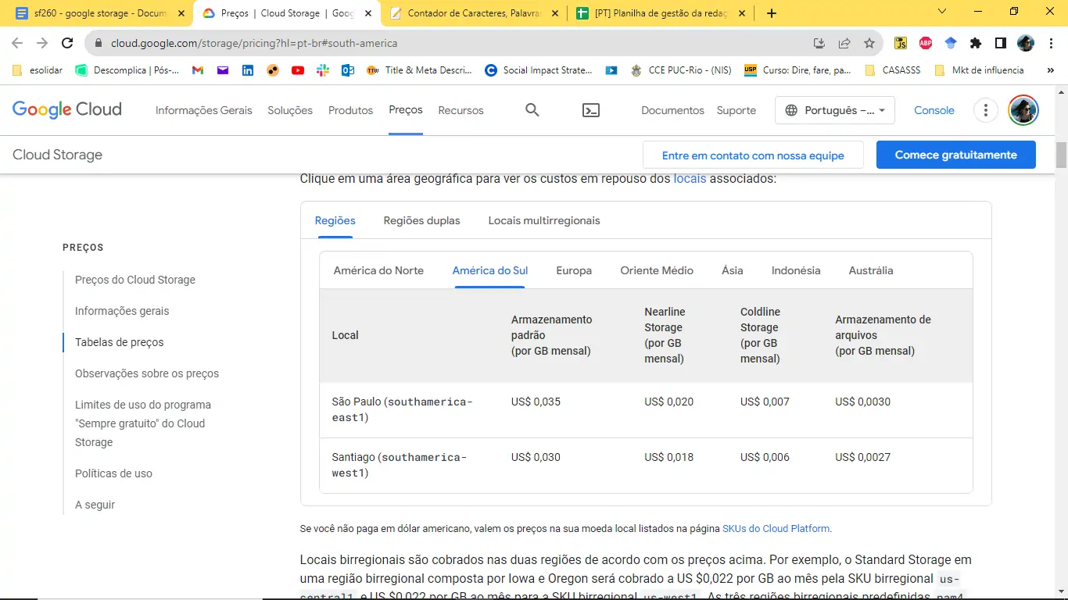Bookmark this page with star icon

point(869,44)
